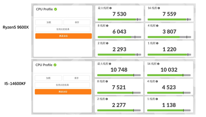Screen dimensions: 206x117
Task: Click info icon beside 最大线程 in Ryzen5 panel
Action: 110,8
